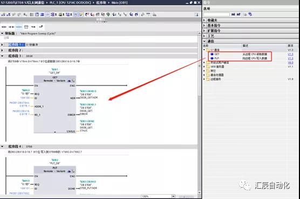This screenshot has width=300, height=199.
Task: Insert an output coil from favorites
Action: point(19,27)
